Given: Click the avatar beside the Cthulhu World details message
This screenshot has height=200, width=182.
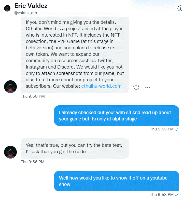Looking at the screenshot, I should (x=10, y=87).
